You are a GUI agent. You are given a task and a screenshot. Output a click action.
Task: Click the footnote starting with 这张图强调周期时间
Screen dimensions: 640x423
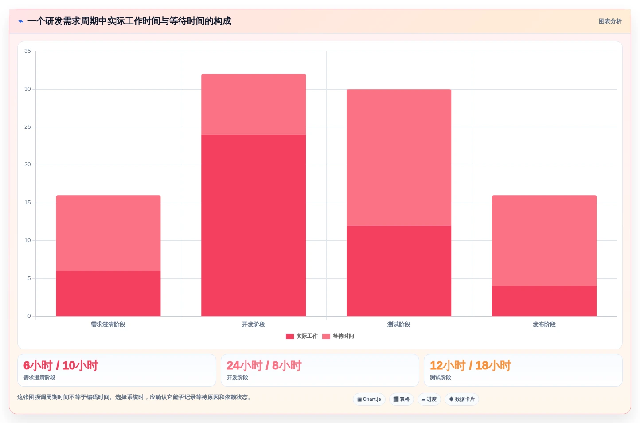[x=135, y=397]
